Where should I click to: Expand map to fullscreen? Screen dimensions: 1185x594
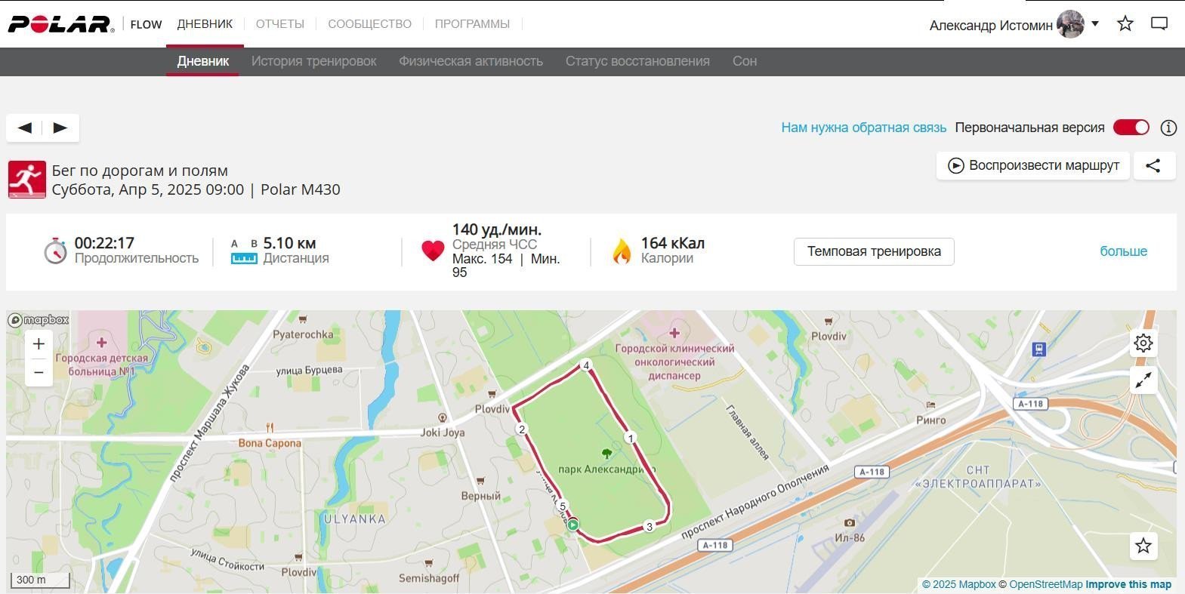[1143, 380]
